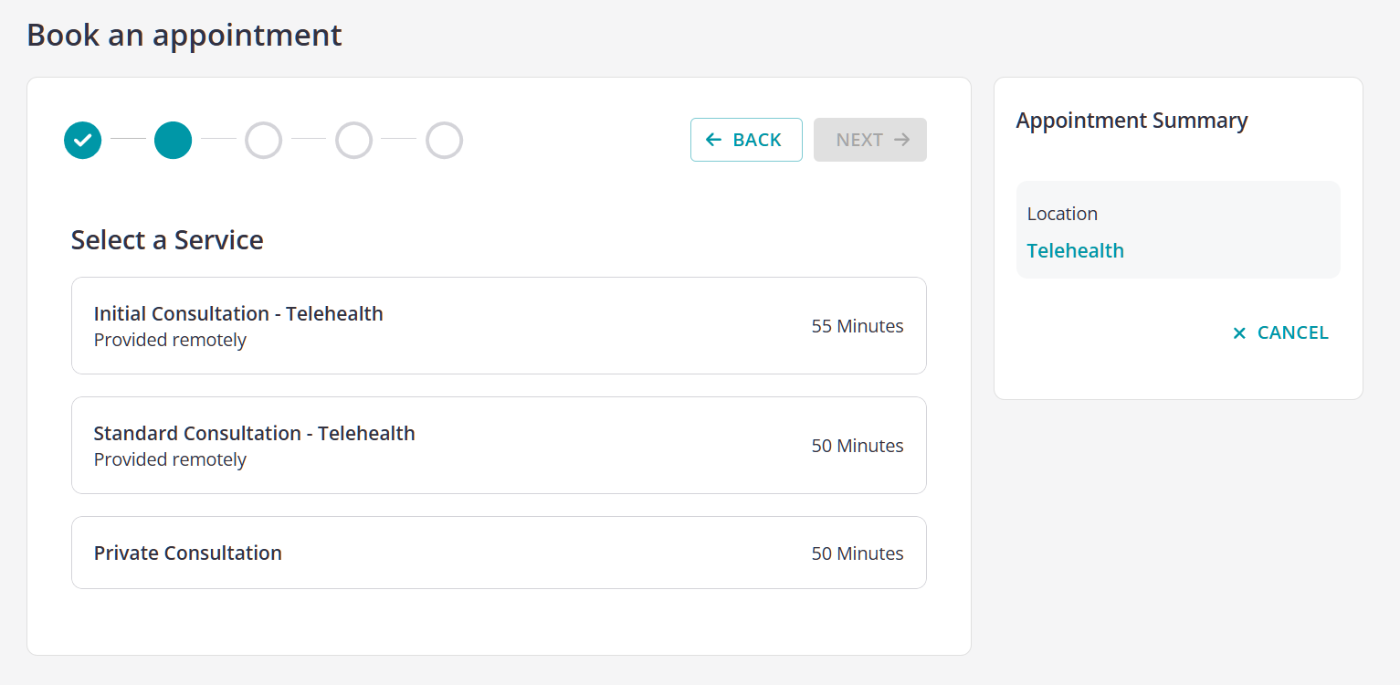The width and height of the screenshot is (1400, 685).
Task: Click 'Provided remotely' under Initial Consultation
Action: (x=170, y=341)
